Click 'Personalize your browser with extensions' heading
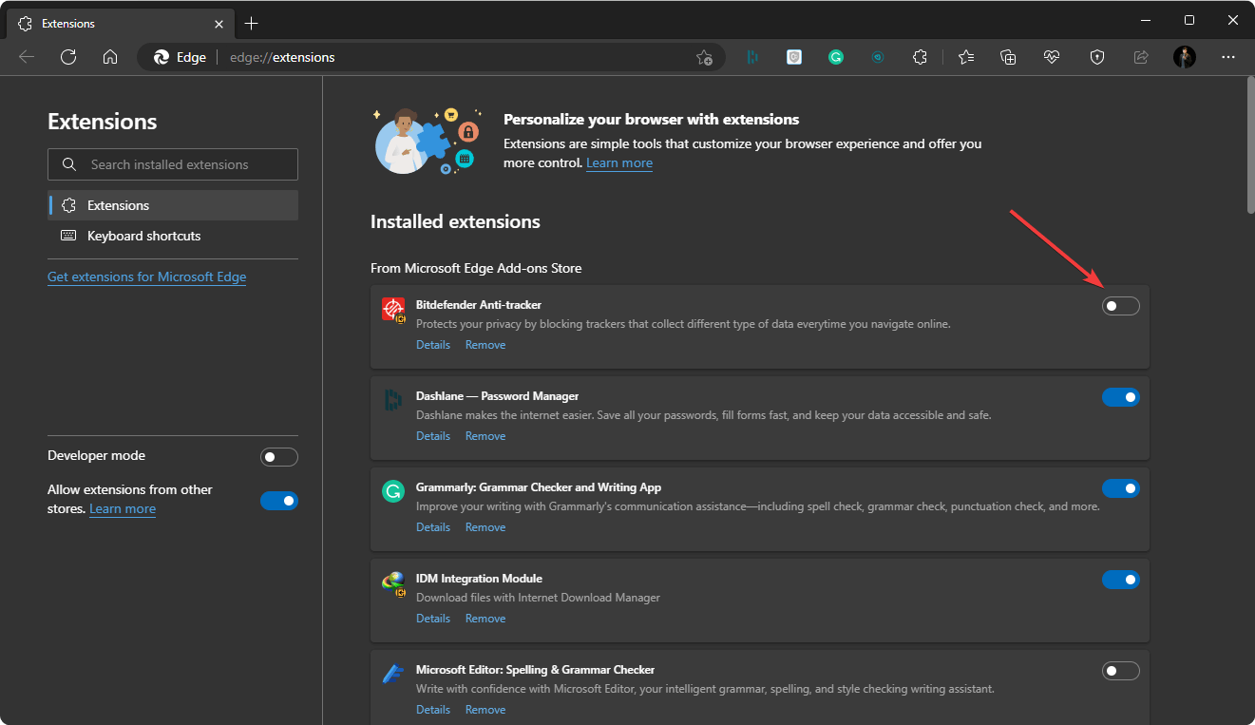Viewport: 1255px width, 725px height. [x=651, y=120]
